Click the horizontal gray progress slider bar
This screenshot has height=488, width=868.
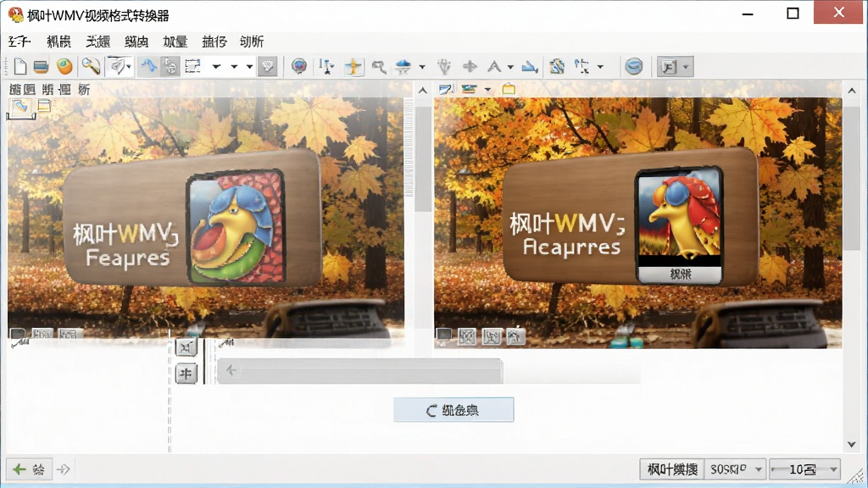click(359, 371)
